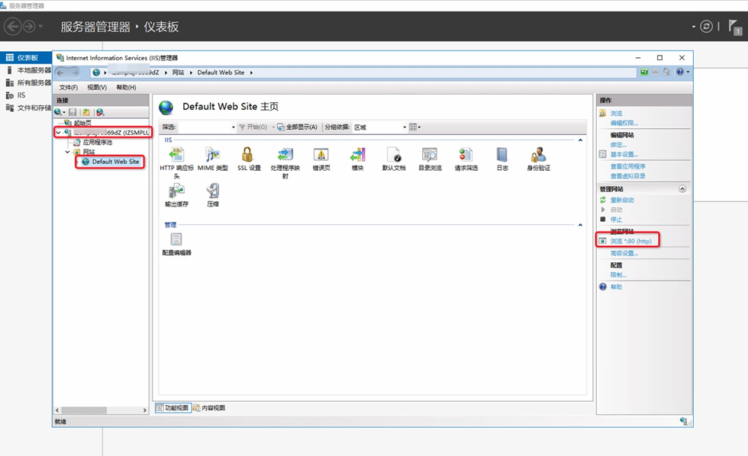Click the 浏览 *:80 (http) link

(630, 241)
